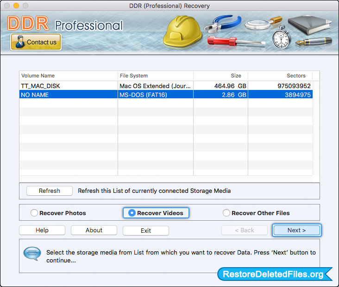The image size is (339, 287).
Task: Click the Mac OS Extended file system cell
Action: coord(156,86)
